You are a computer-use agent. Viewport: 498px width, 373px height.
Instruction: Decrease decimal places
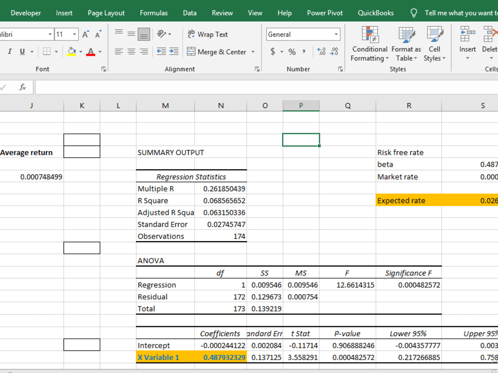point(334,51)
